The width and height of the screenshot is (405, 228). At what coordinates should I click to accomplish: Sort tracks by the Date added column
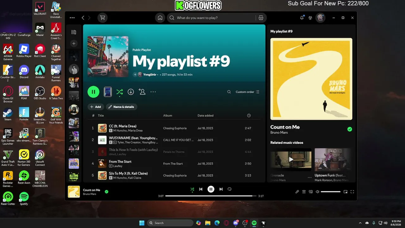click(205, 116)
